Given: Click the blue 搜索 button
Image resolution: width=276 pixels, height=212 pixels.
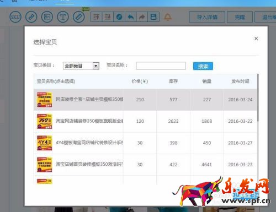Looking at the screenshot, I should coord(203,66).
